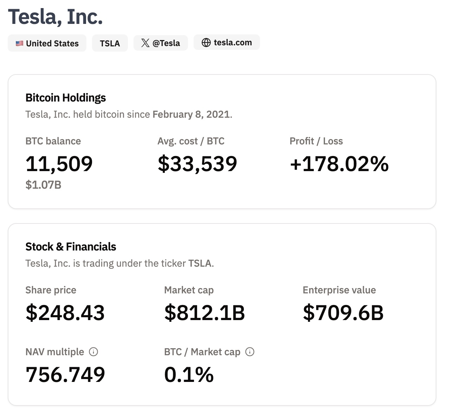Select the Profit / Loss value +178.02%
The height and width of the screenshot is (416, 449).
[x=339, y=163]
